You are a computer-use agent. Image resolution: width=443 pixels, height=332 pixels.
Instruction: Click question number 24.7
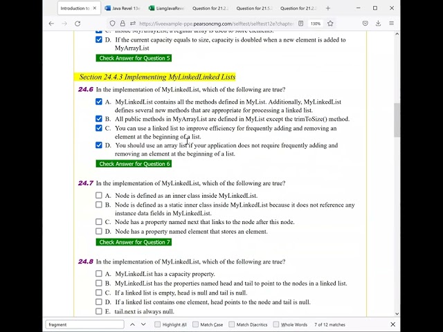tap(86, 183)
